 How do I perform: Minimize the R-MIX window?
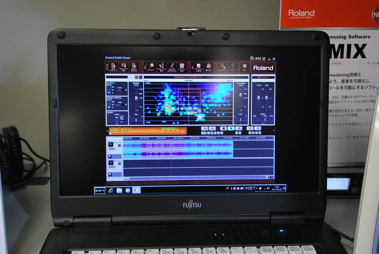click(x=269, y=59)
